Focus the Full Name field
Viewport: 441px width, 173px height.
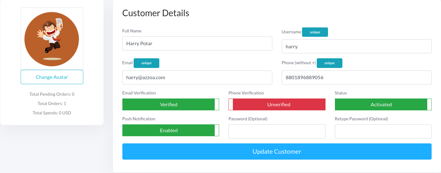(197, 43)
